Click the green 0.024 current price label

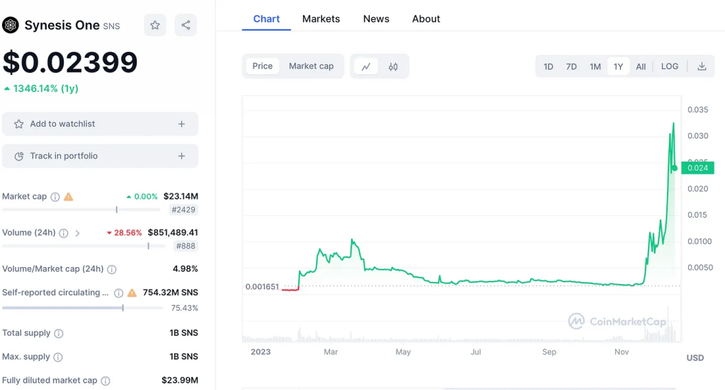click(x=697, y=168)
